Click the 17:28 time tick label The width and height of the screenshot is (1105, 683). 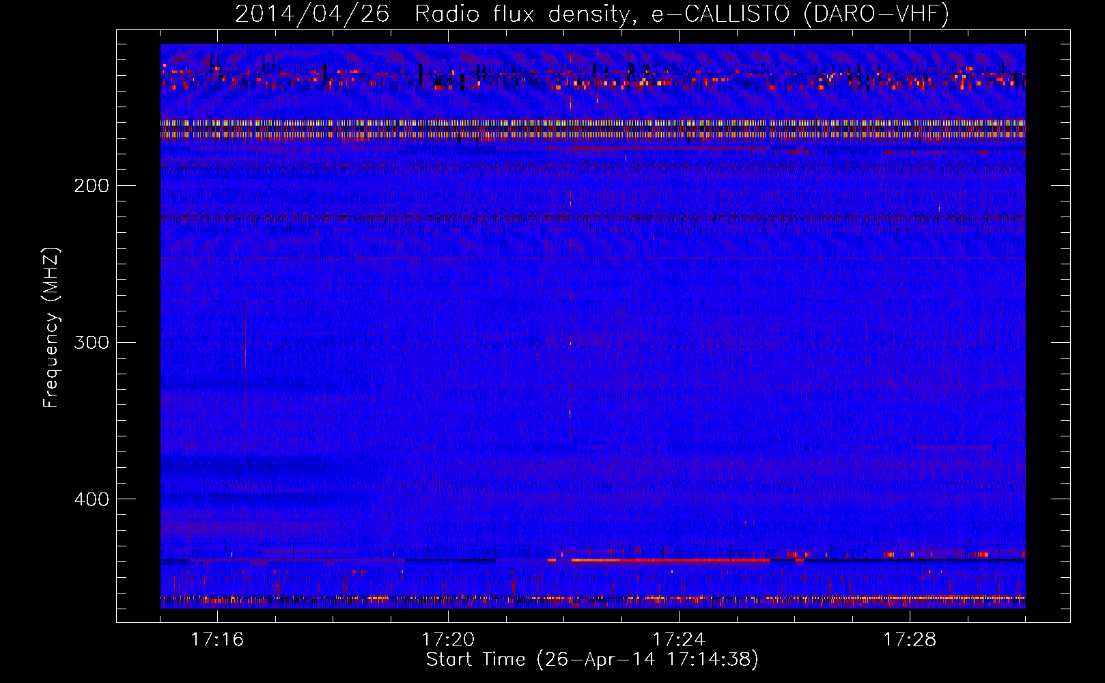tap(910, 640)
